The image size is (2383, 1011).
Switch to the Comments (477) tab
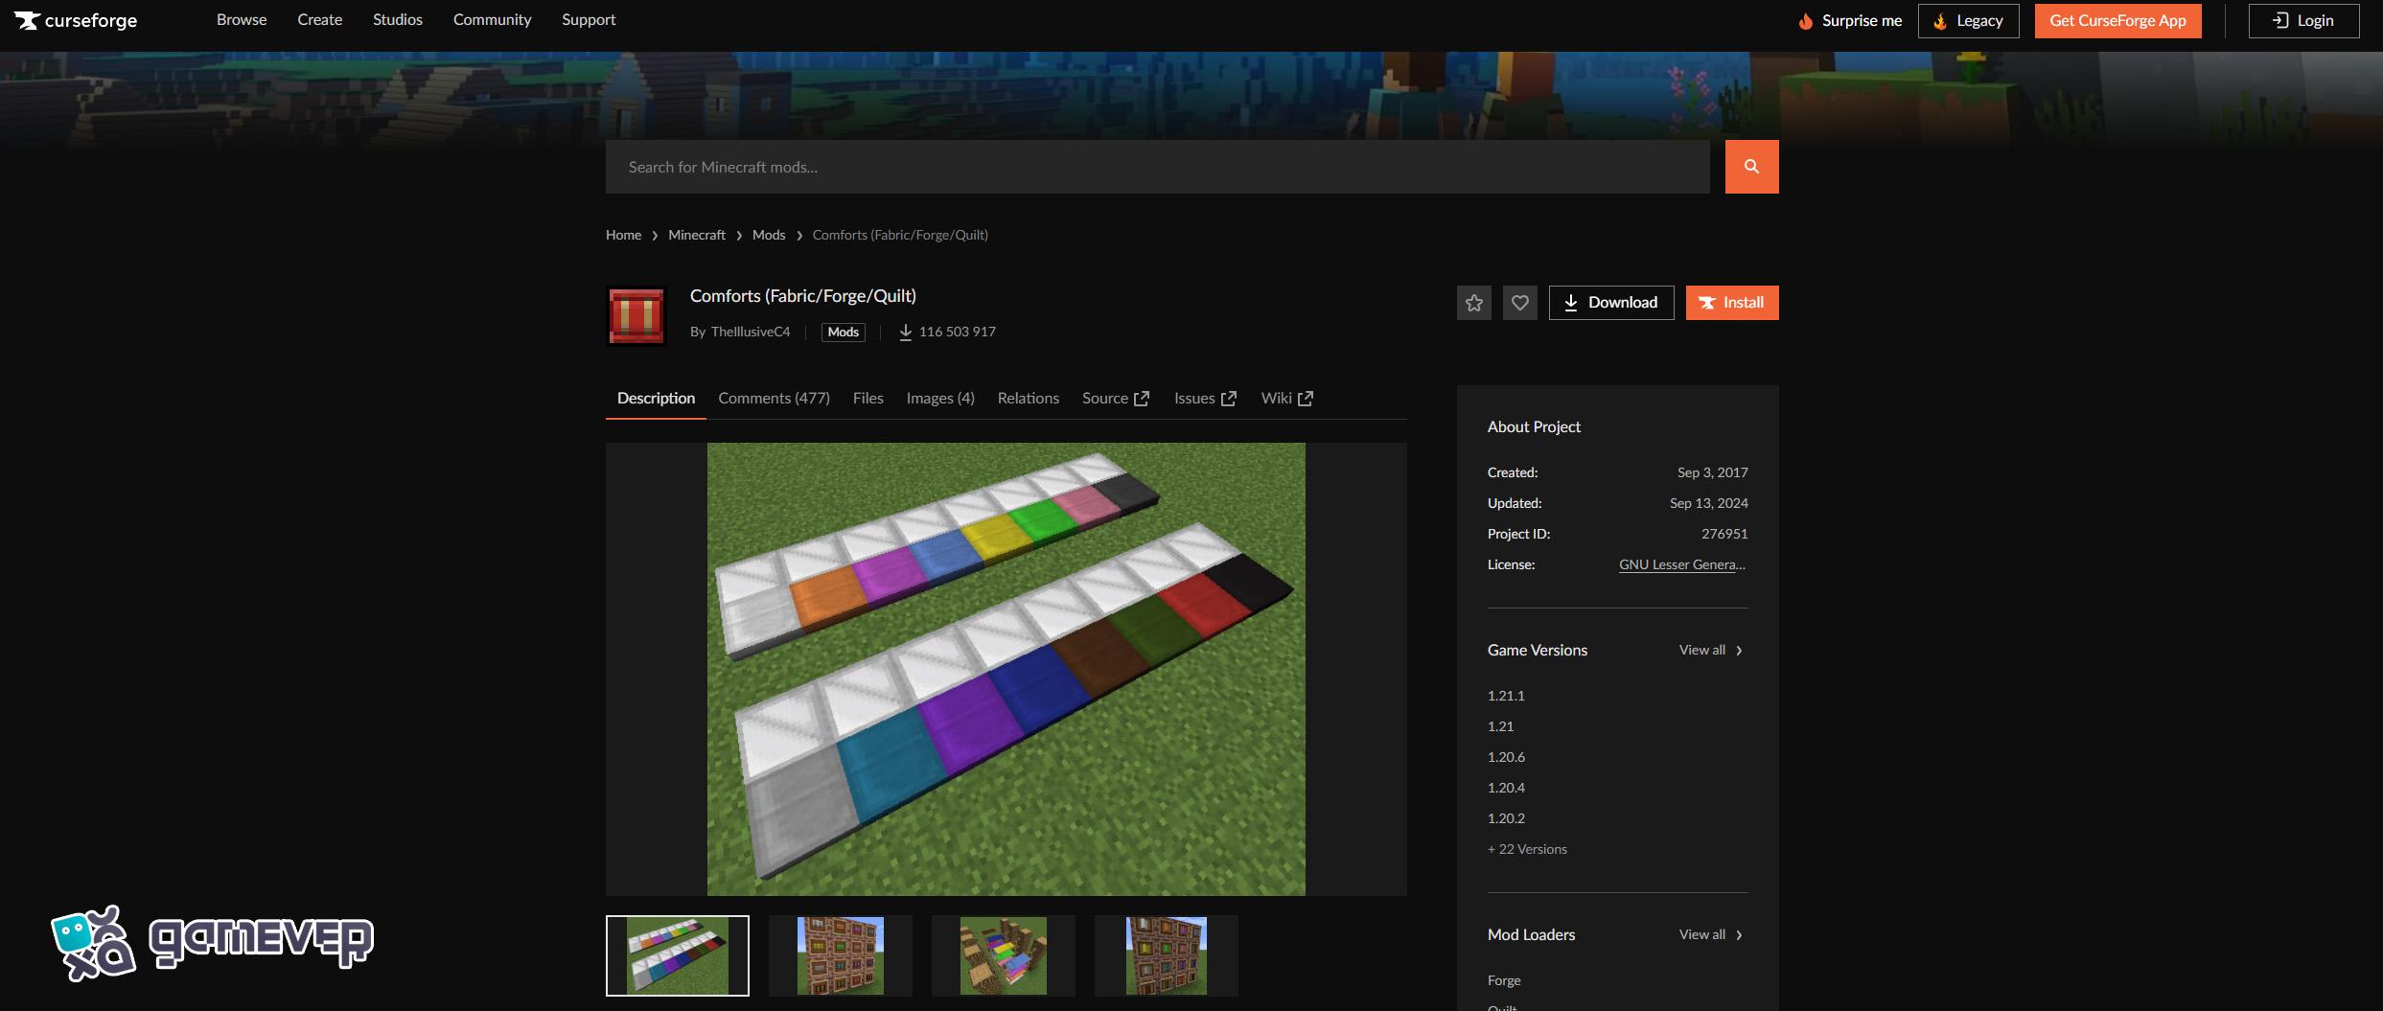point(774,398)
